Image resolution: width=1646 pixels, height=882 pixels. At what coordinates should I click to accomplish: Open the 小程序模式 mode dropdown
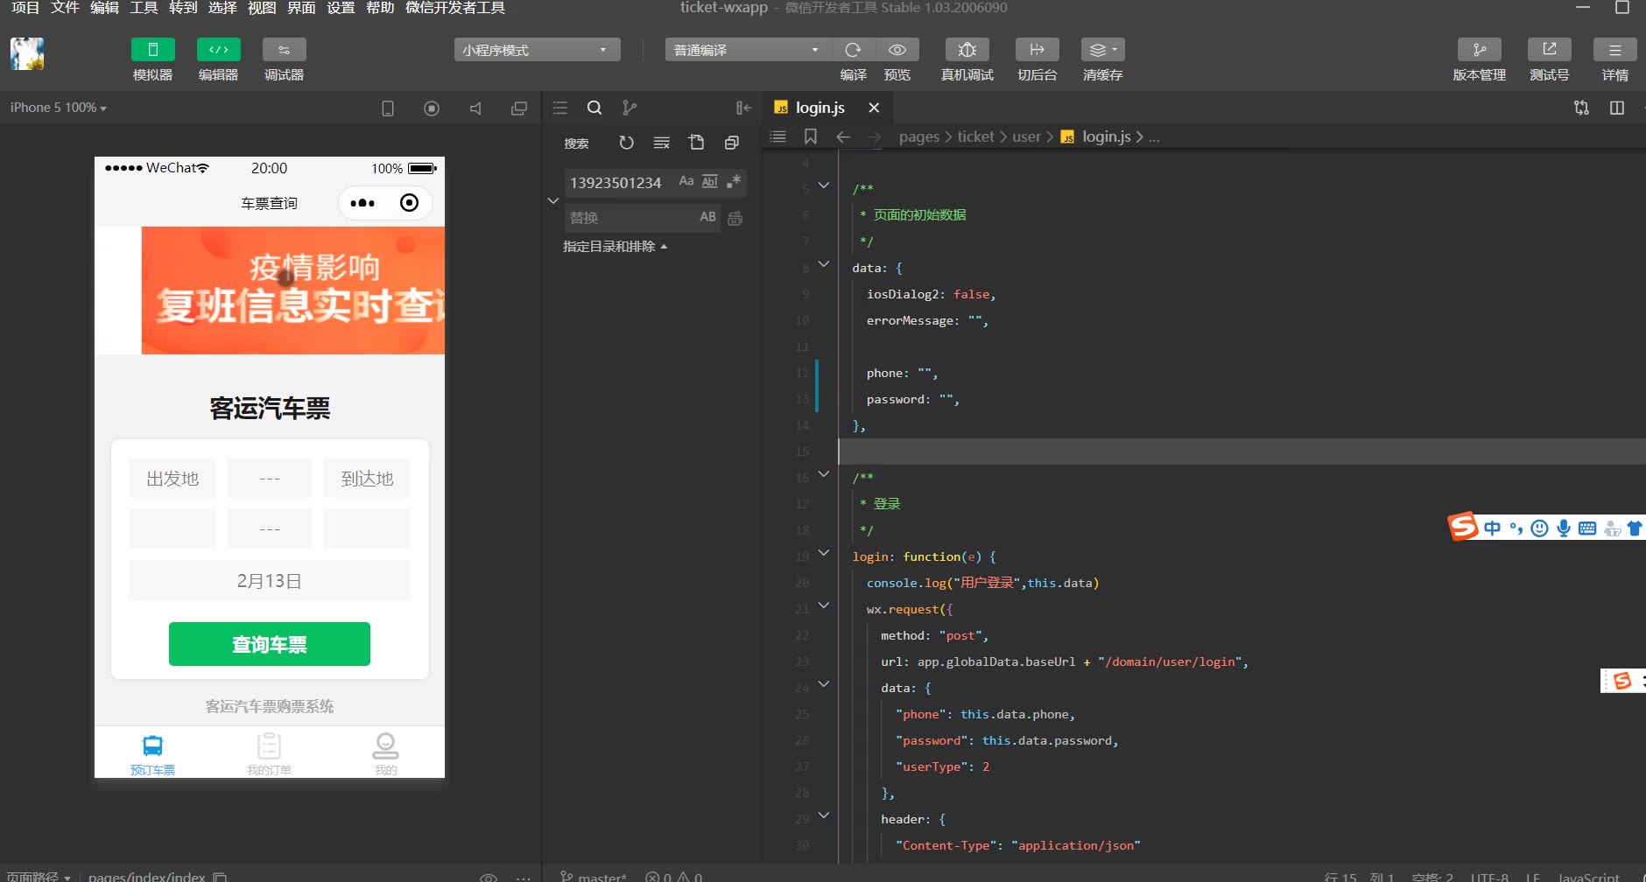coord(537,50)
